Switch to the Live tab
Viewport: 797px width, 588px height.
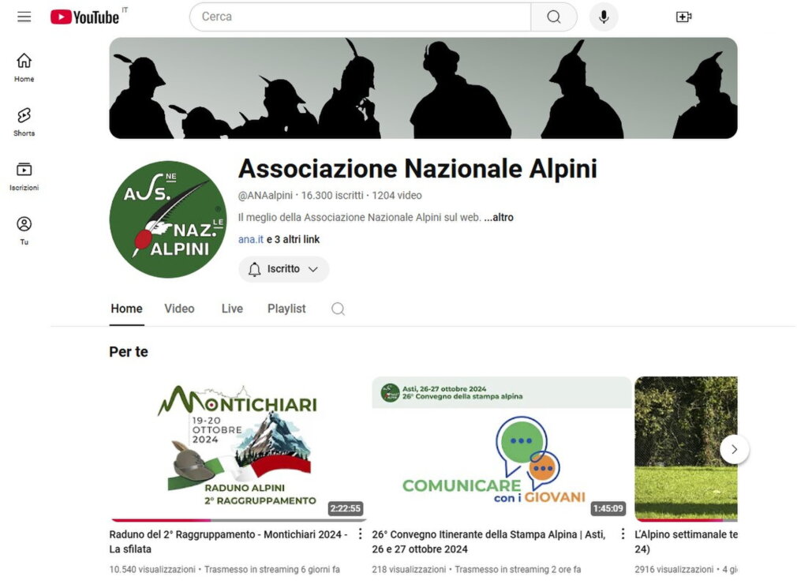click(x=232, y=309)
